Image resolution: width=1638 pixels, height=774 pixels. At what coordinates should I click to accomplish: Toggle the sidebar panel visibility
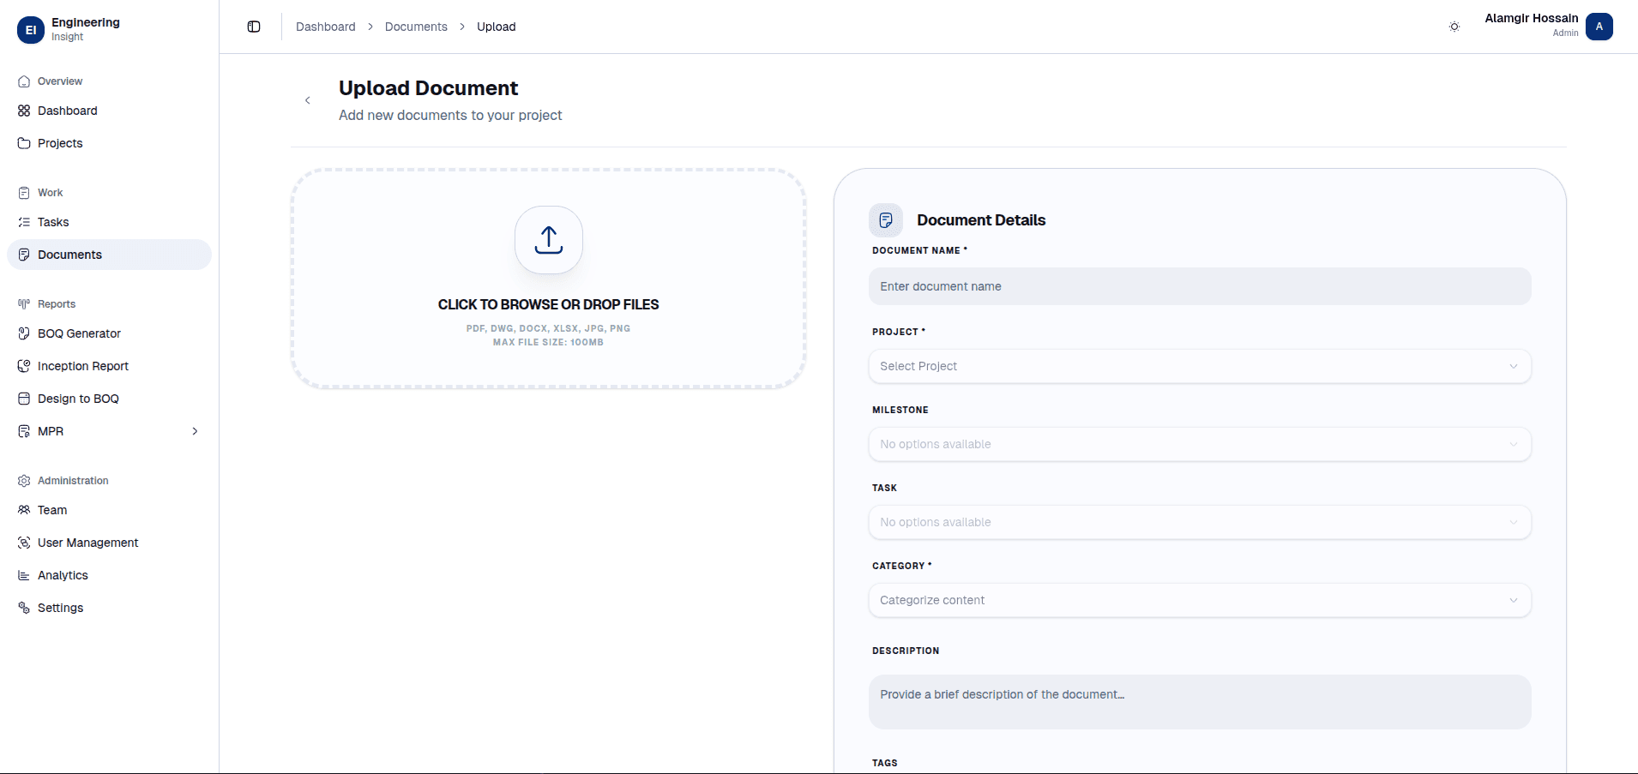254,27
